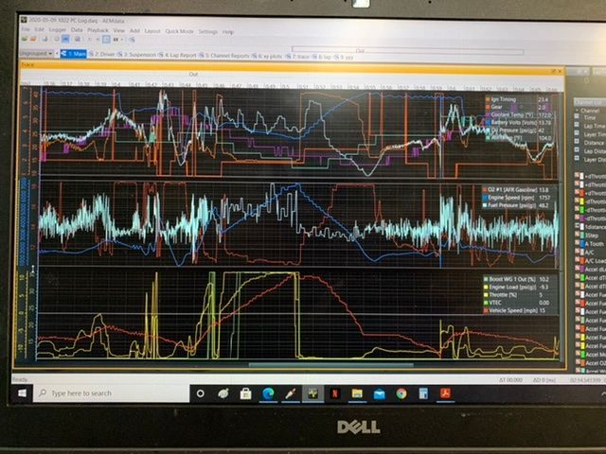
Task: Open the Logger menu
Action: pyautogui.click(x=57, y=31)
